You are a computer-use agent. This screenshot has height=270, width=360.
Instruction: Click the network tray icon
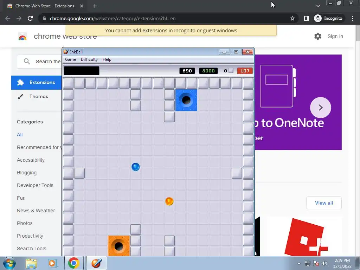click(x=307, y=263)
